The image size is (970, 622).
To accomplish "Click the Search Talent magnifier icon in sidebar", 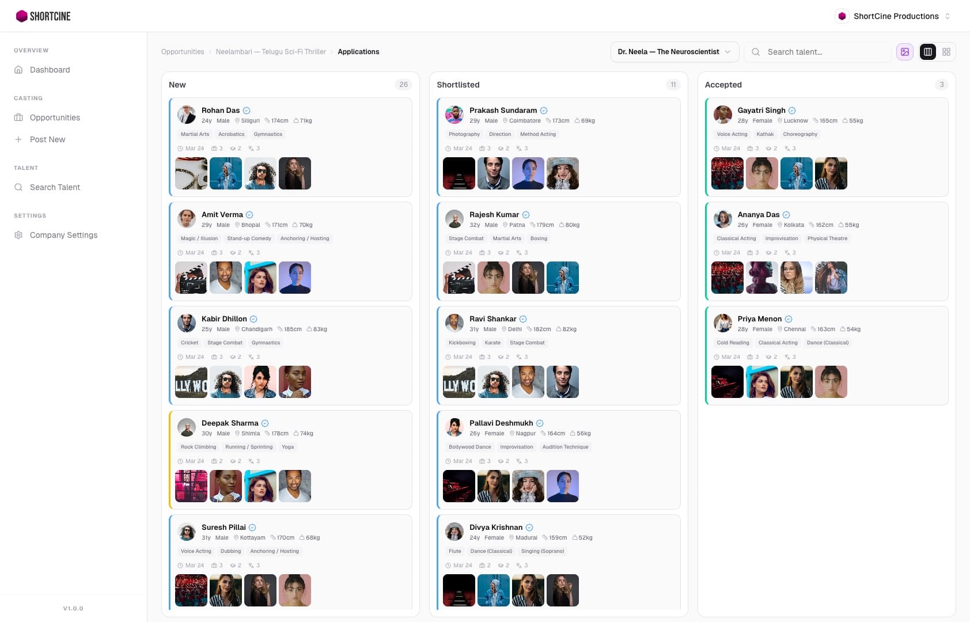I will 18,187.
